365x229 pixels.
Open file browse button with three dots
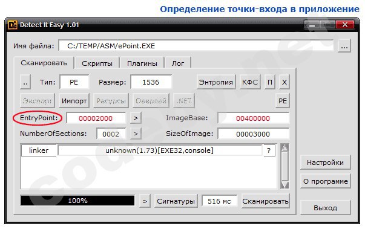coord(344,46)
